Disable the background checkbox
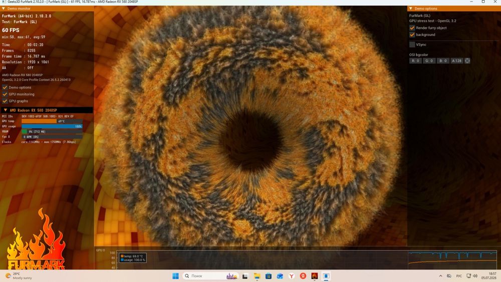Viewport: 501px width, 282px height. (x=412, y=35)
